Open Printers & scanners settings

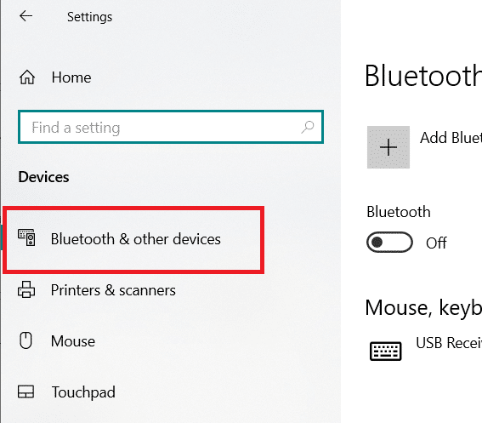(113, 290)
